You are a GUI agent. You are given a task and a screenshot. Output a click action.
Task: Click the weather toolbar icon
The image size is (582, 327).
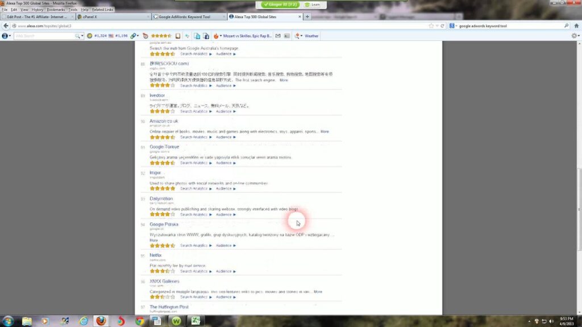pyautogui.click(x=297, y=36)
